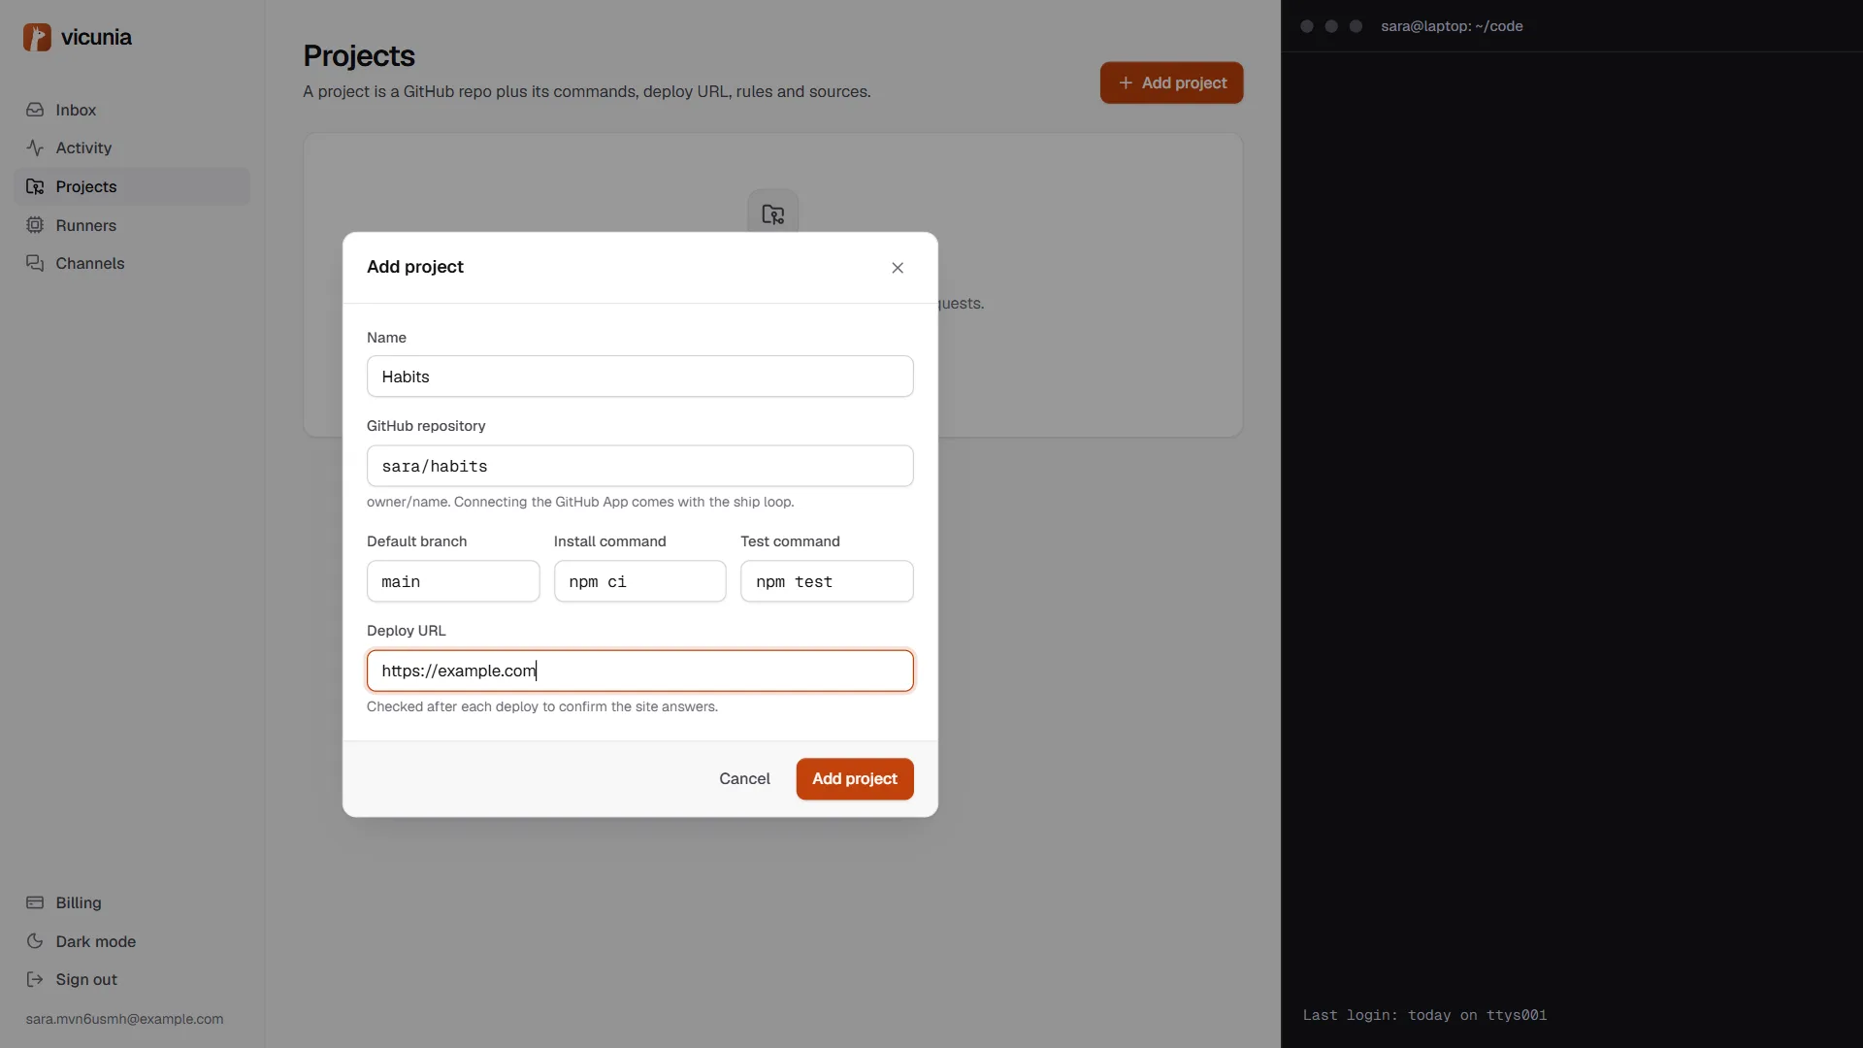The height and width of the screenshot is (1048, 1863).
Task: Click the empty-state folder icon behind dialog
Action: [773, 213]
